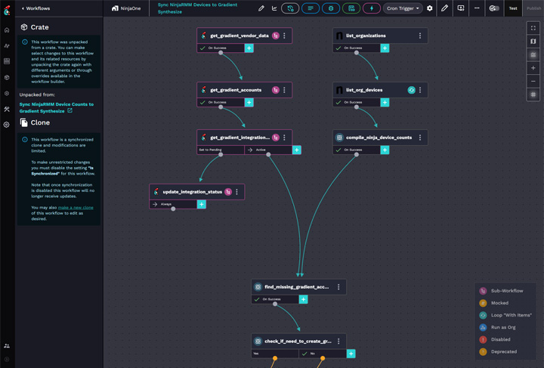The height and width of the screenshot is (368, 544).
Task: Open the Cron Trigger dropdown
Action: click(403, 8)
